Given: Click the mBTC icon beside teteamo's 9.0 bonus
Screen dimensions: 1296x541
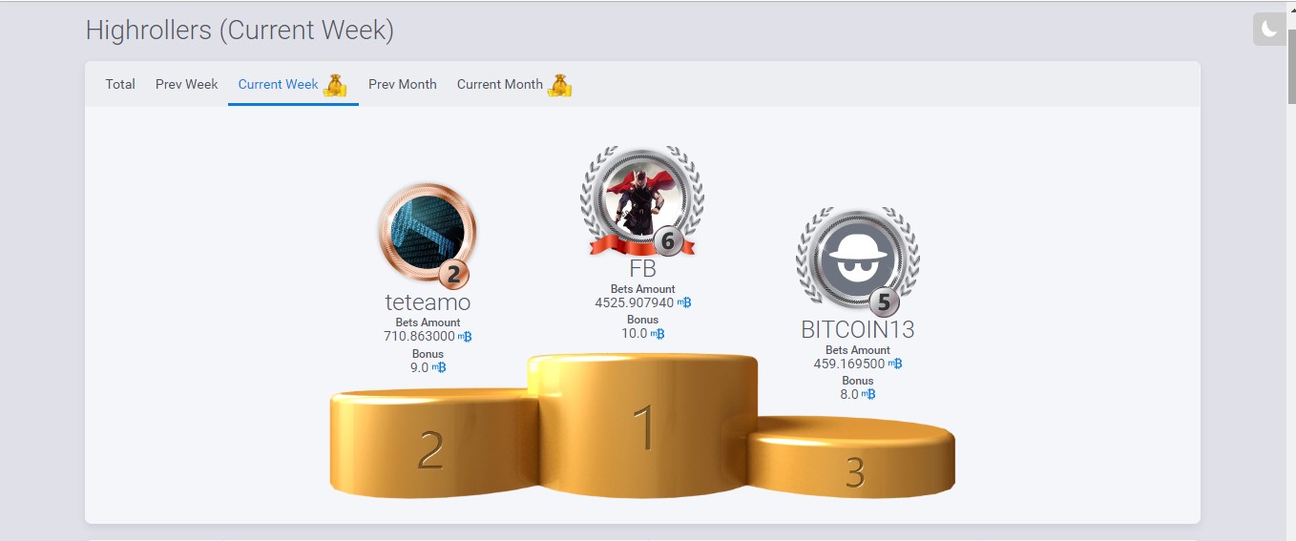Looking at the screenshot, I should pos(439,367).
